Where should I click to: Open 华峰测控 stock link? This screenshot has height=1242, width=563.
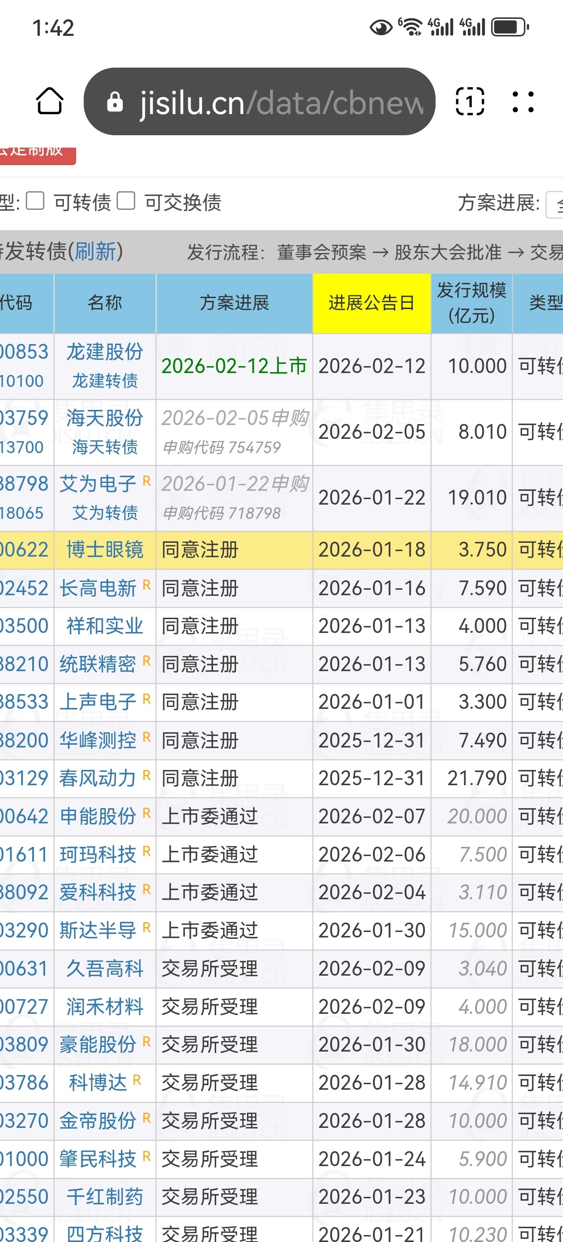(98, 741)
